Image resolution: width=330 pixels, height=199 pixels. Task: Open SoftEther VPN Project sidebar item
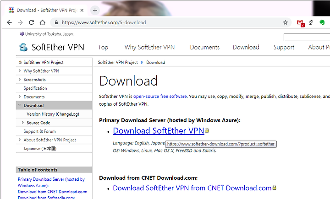tap(44, 62)
